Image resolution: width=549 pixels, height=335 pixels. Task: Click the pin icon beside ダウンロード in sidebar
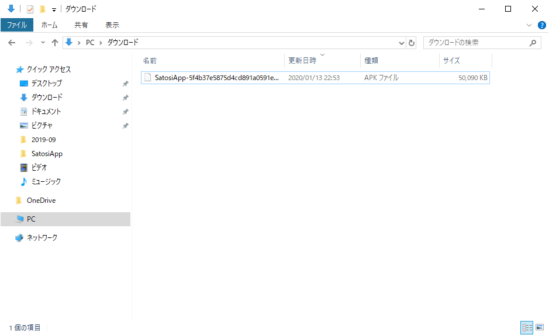click(125, 98)
